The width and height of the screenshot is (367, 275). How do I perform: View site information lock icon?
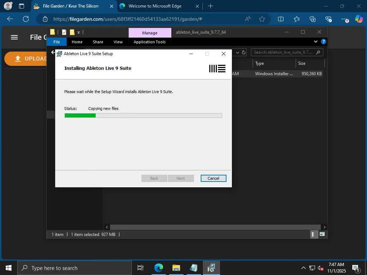[x=45, y=19]
